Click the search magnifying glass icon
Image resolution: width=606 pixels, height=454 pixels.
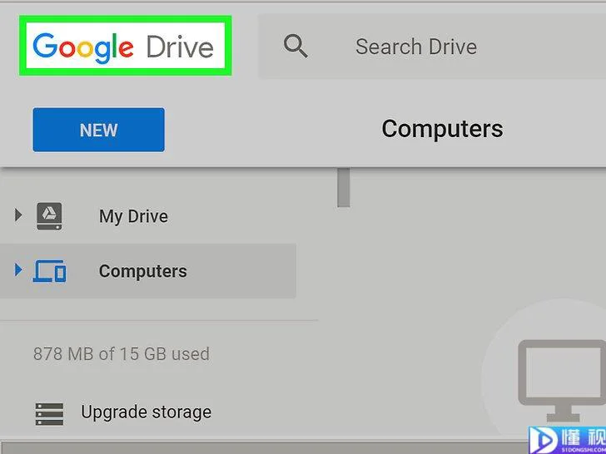296,46
